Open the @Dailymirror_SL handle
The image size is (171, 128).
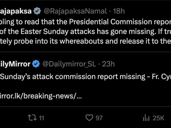click(69, 64)
